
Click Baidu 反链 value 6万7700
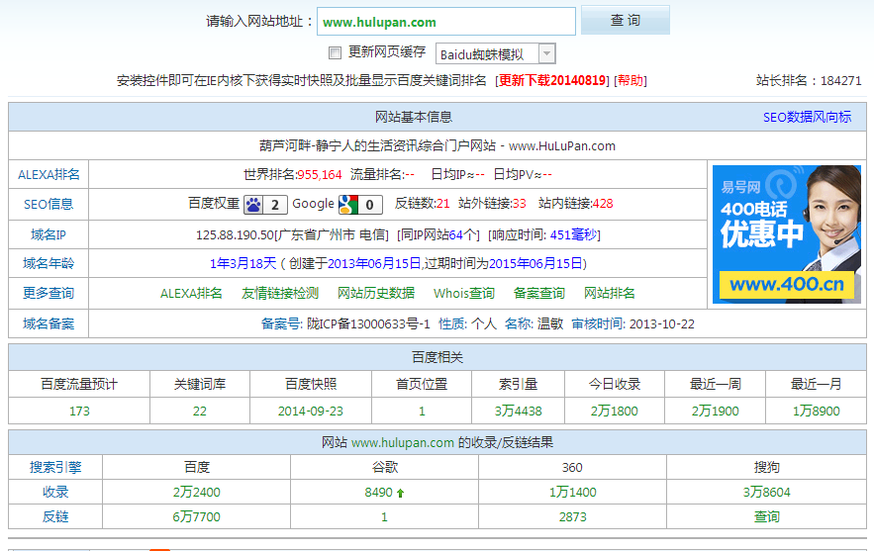coord(196,516)
